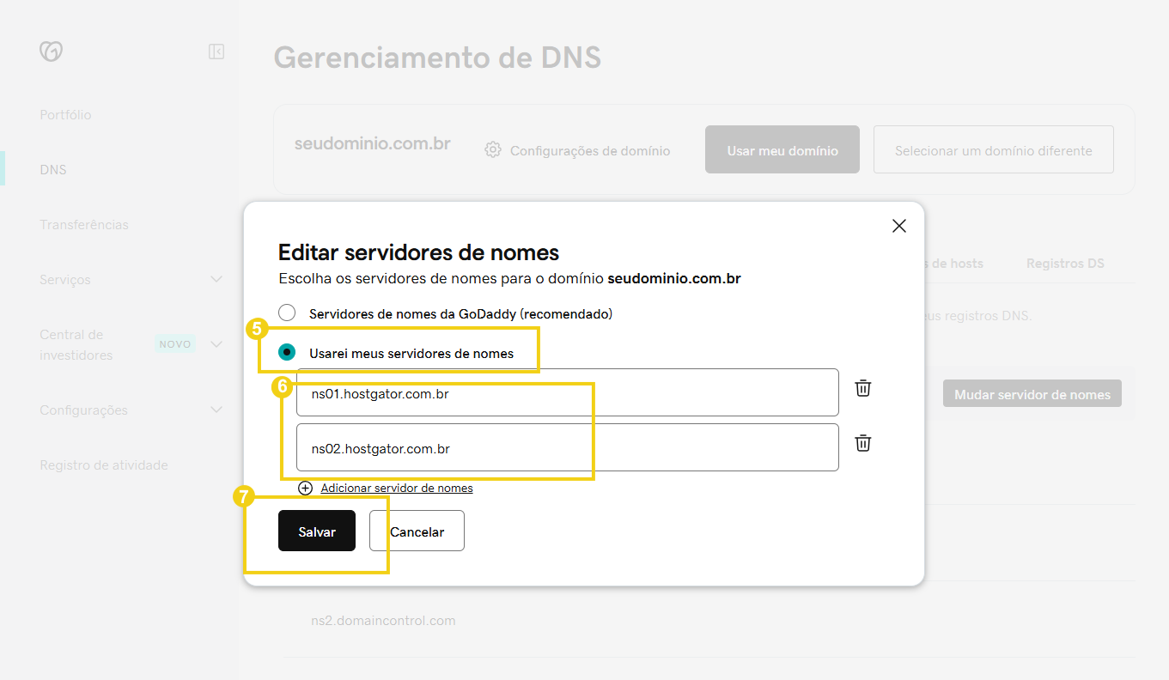
Task: Delete the ns02.hostgator.com.br entry with trash icon
Action: pos(862,443)
